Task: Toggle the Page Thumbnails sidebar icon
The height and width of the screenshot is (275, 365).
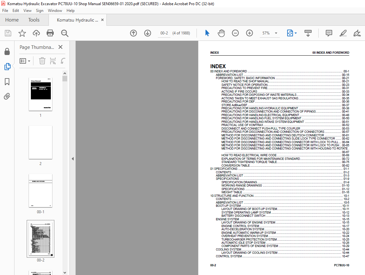Action: coord(7,67)
